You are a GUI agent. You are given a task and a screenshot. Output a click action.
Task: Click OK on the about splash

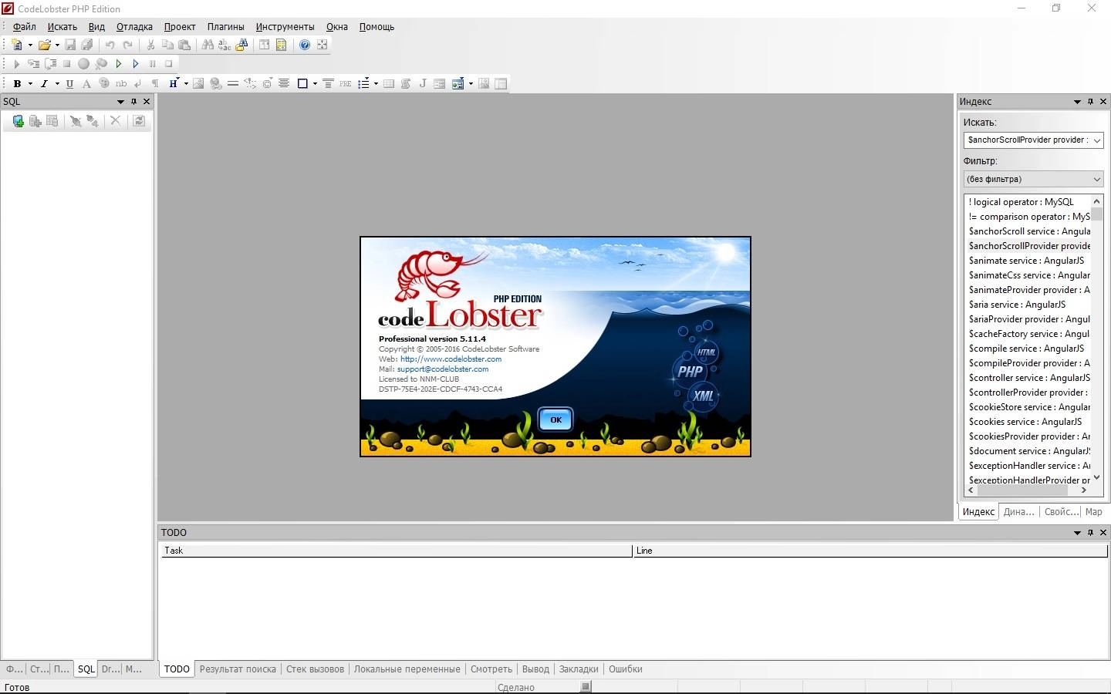click(555, 419)
